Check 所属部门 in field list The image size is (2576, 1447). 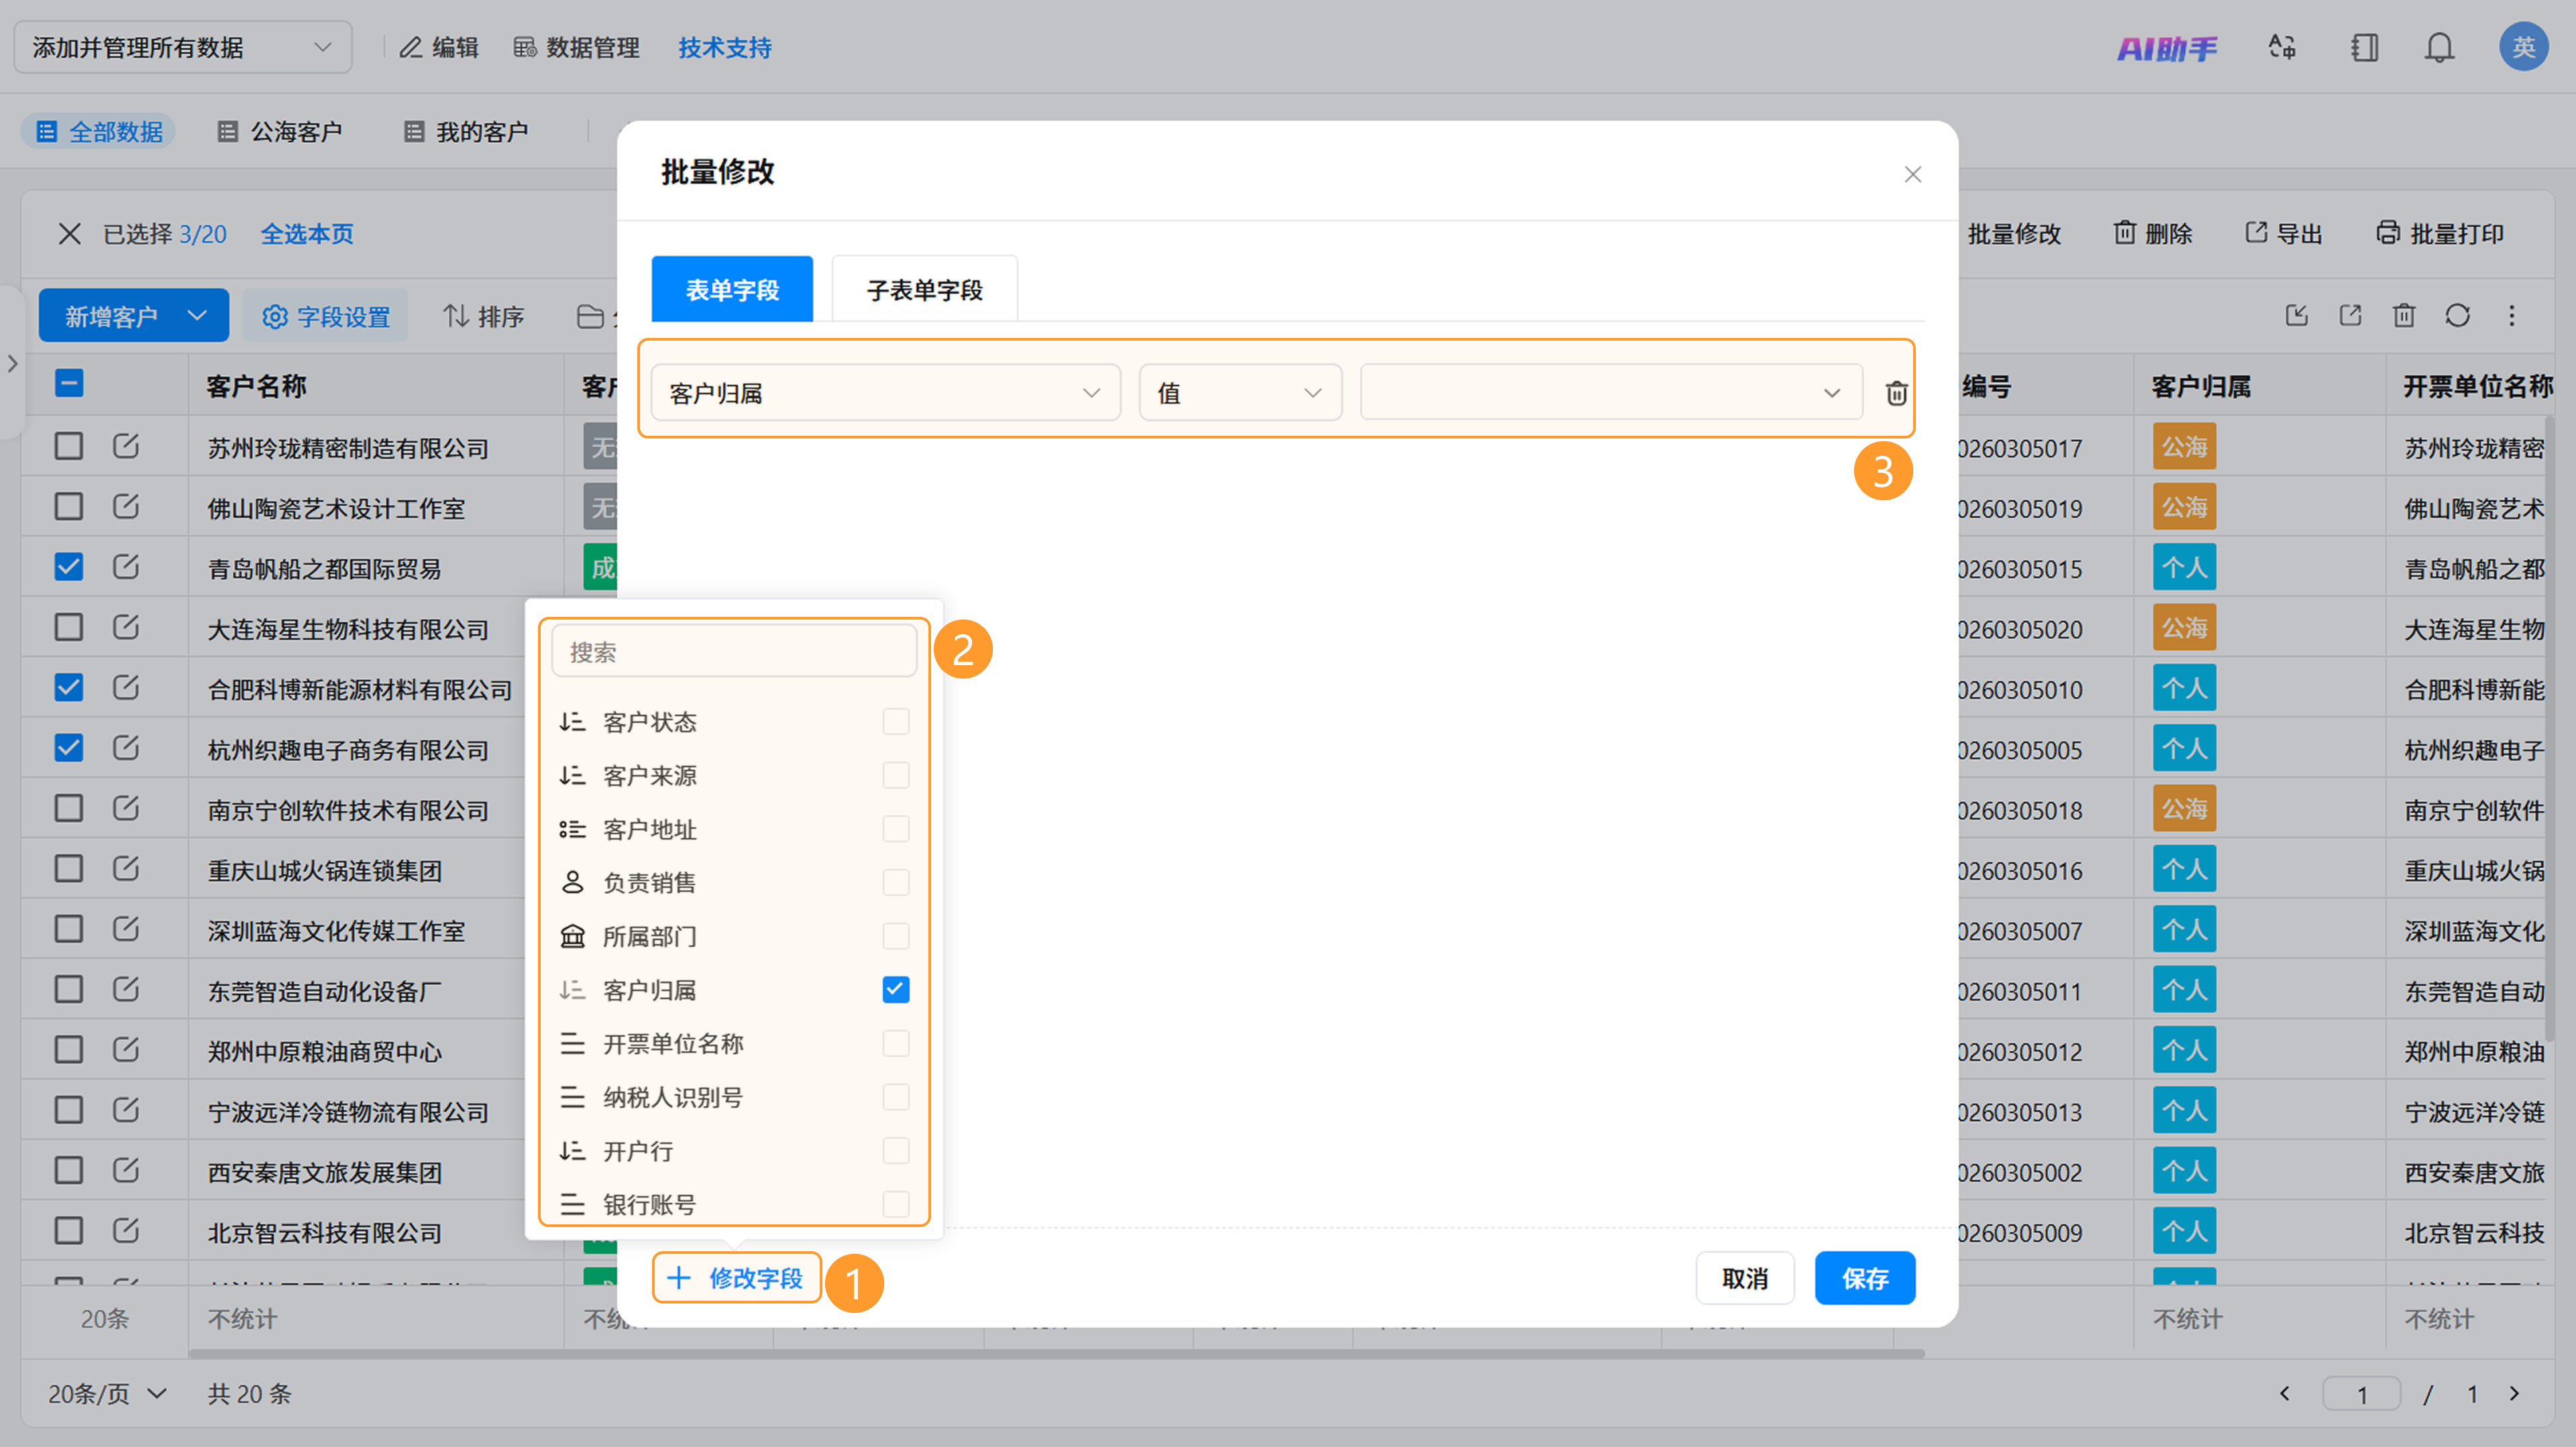pos(895,936)
